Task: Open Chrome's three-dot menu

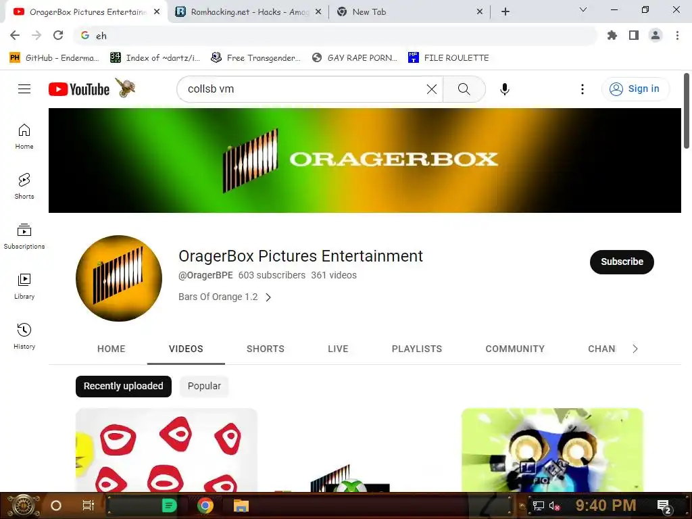Action: 677,35
